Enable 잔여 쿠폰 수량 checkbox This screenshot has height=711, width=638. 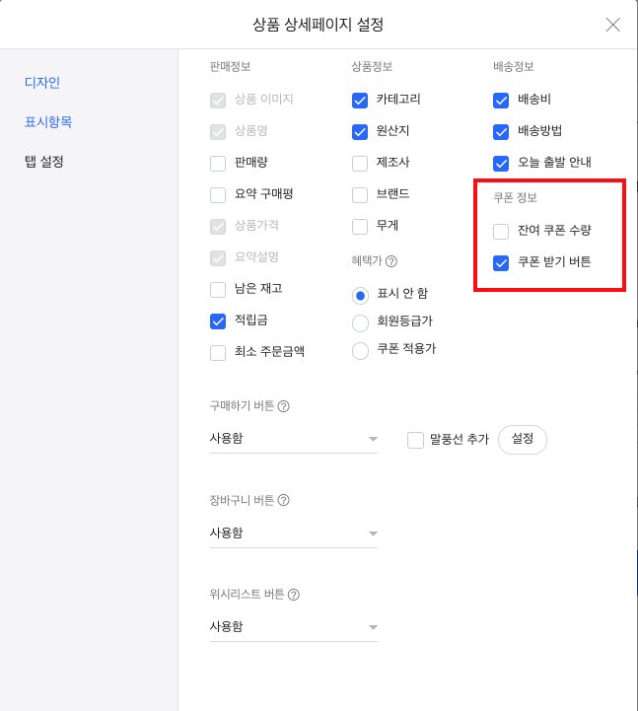tap(501, 231)
